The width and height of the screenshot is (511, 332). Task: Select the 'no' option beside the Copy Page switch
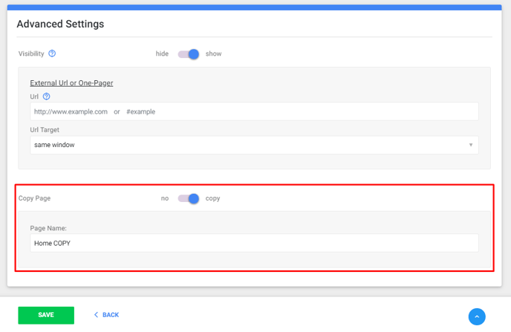click(x=165, y=198)
